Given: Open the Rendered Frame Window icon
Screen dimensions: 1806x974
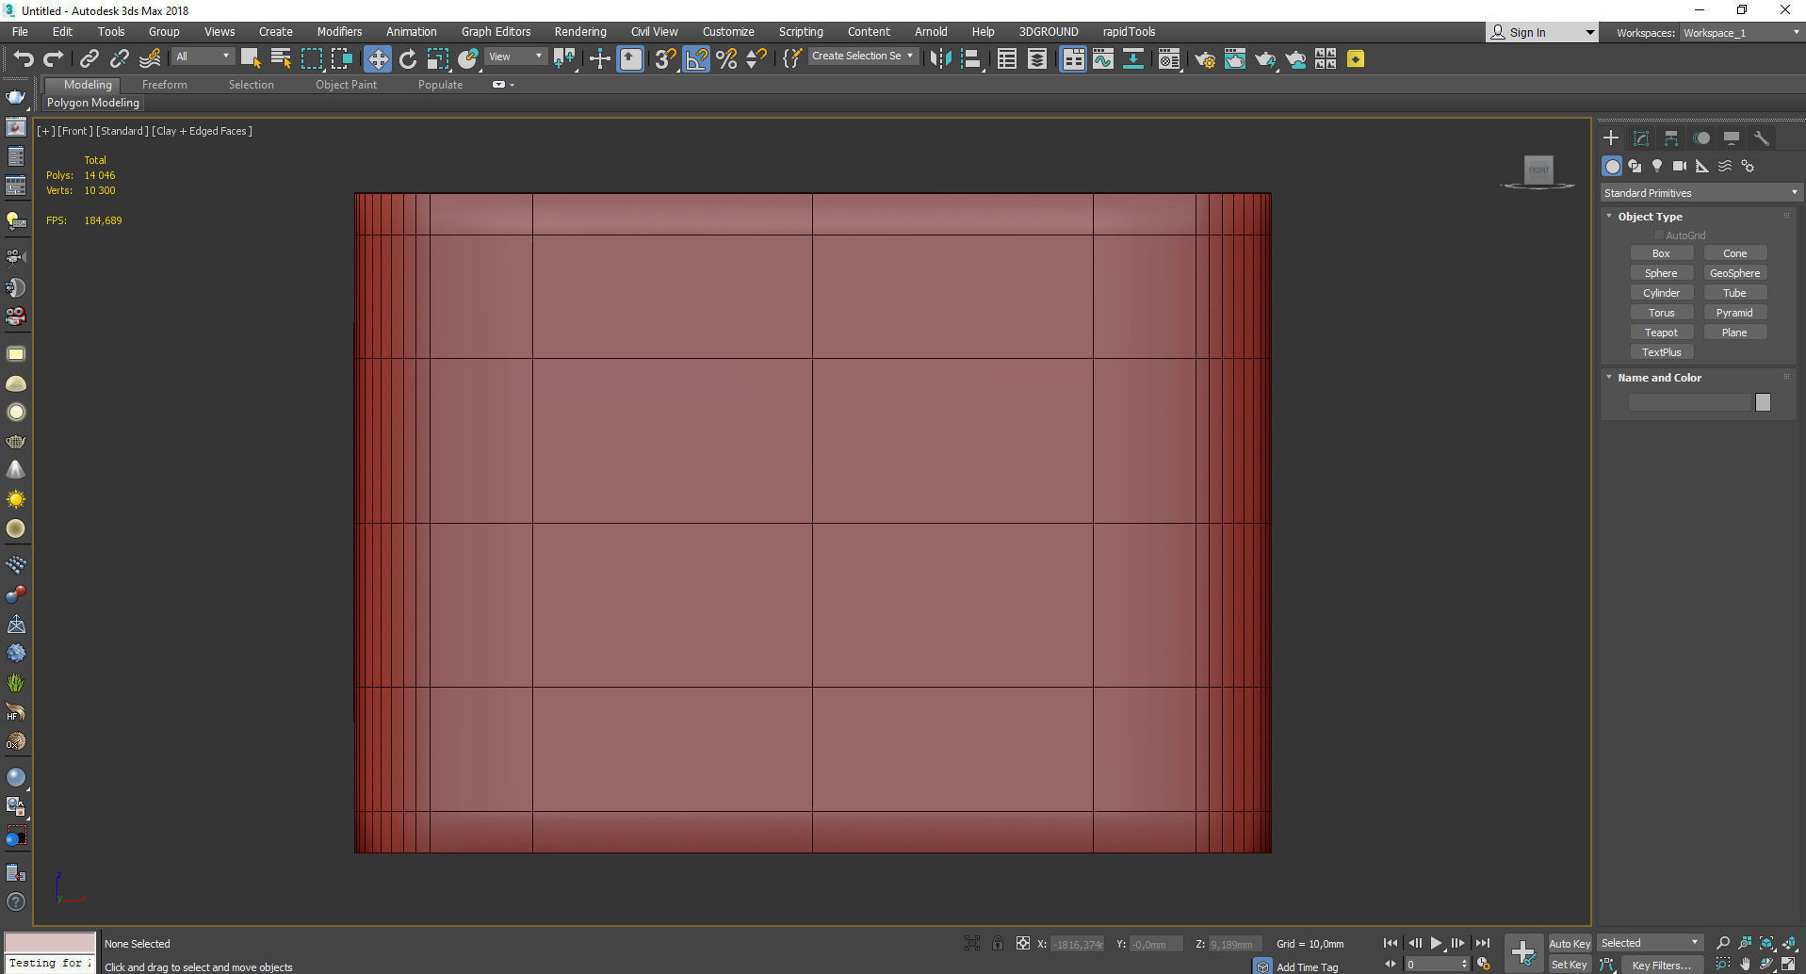Looking at the screenshot, I should pyautogui.click(x=1235, y=59).
